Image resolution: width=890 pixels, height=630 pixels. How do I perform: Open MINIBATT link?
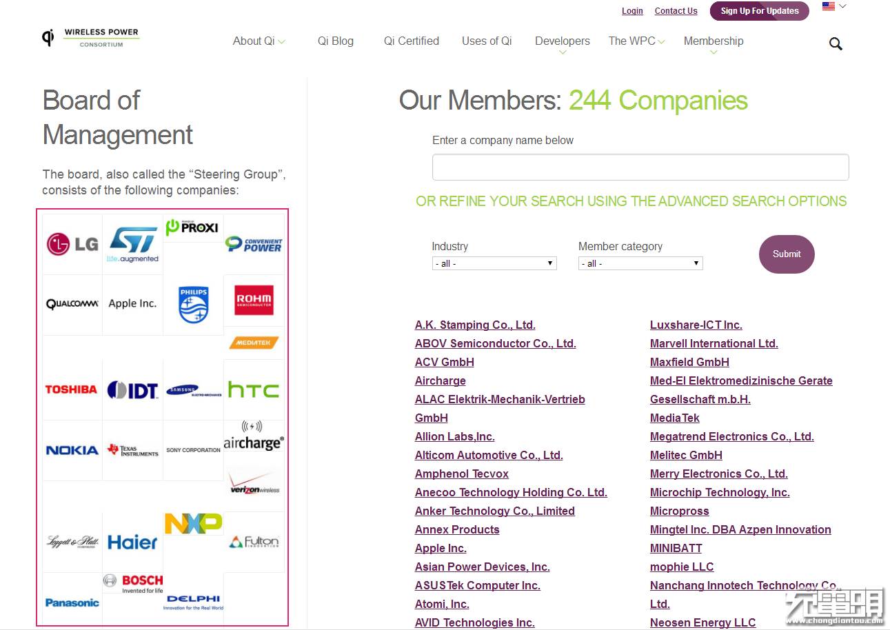tap(676, 549)
